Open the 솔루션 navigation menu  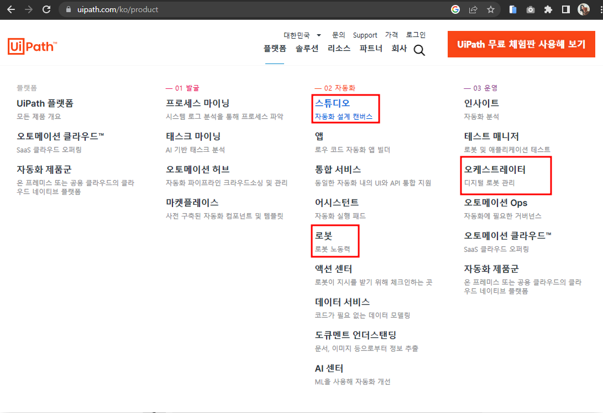point(307,49)
